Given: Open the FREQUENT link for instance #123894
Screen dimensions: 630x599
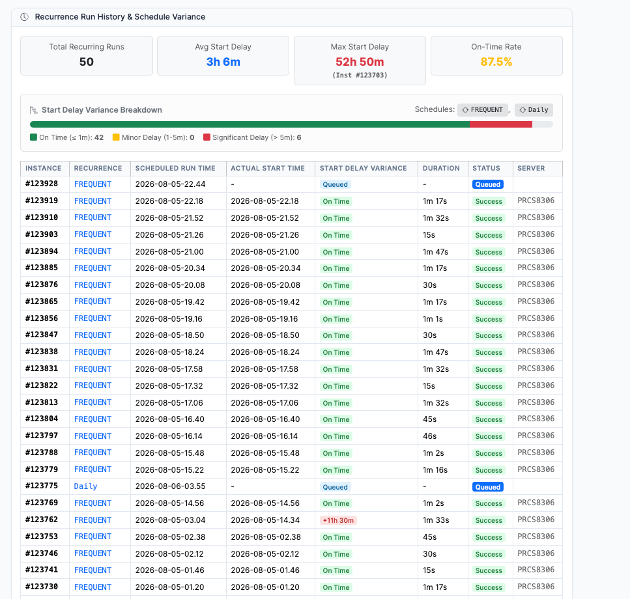Looking at the screenshot, I should pyautogui.click(x=93, y=251).
